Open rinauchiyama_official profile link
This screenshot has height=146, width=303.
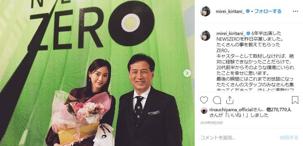click(x=231, y=110)
